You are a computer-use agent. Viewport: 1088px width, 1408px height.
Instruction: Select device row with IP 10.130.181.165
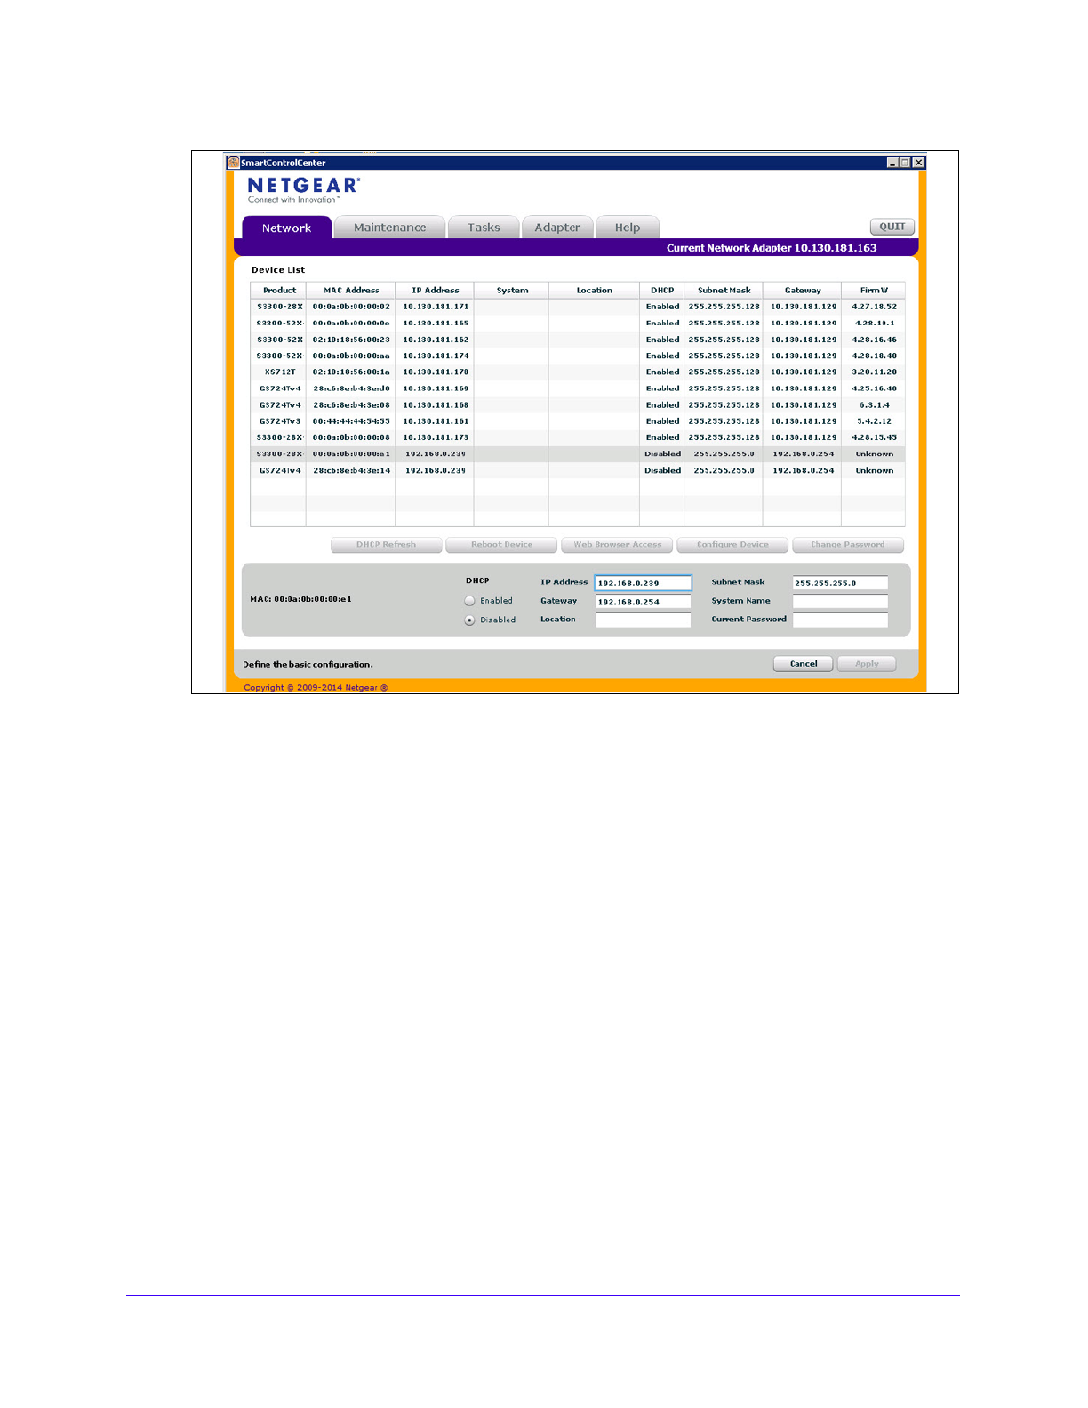(x=578, y=324)
